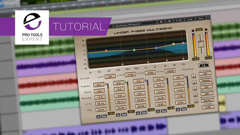Click the crossover marker near 4k on the graph
Image resolution: width=240 pixels, height=135 pixels.
(x=167, y=60)
